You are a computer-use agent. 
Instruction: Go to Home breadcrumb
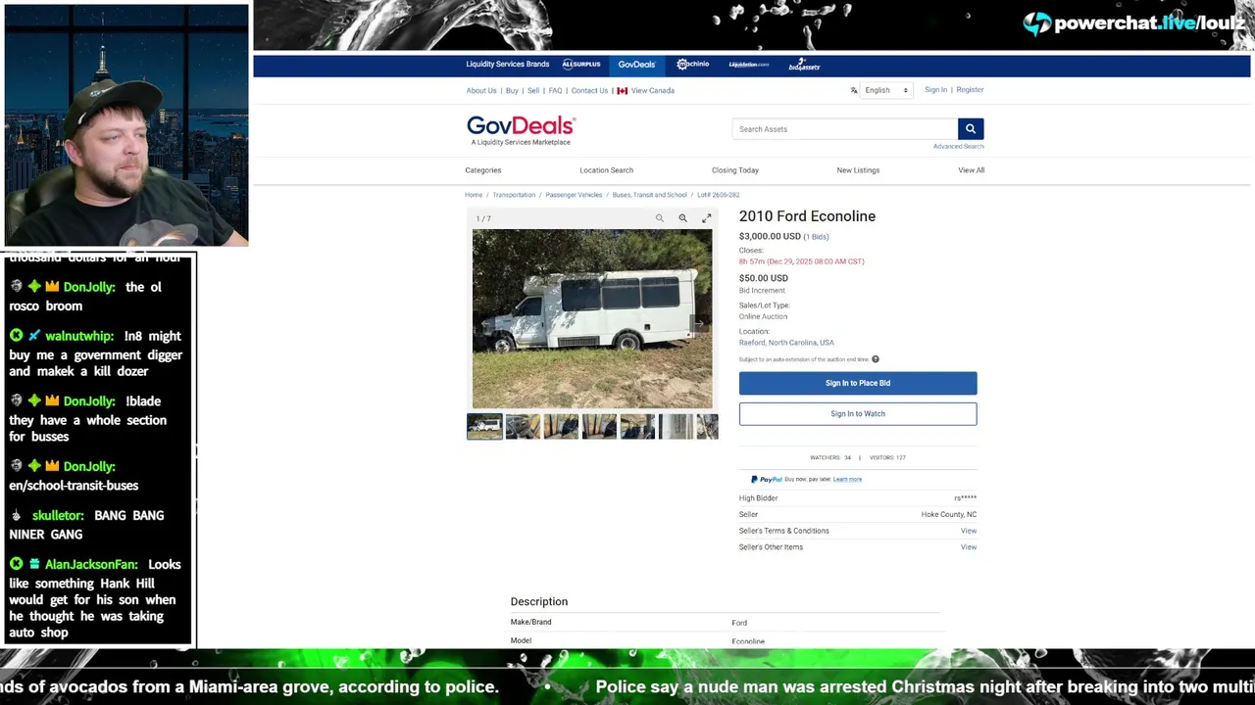(474, 195)
